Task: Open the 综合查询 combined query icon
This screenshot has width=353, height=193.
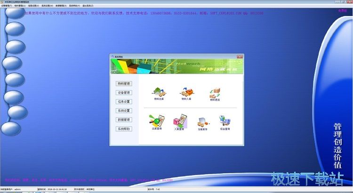Action: [225, 123]
